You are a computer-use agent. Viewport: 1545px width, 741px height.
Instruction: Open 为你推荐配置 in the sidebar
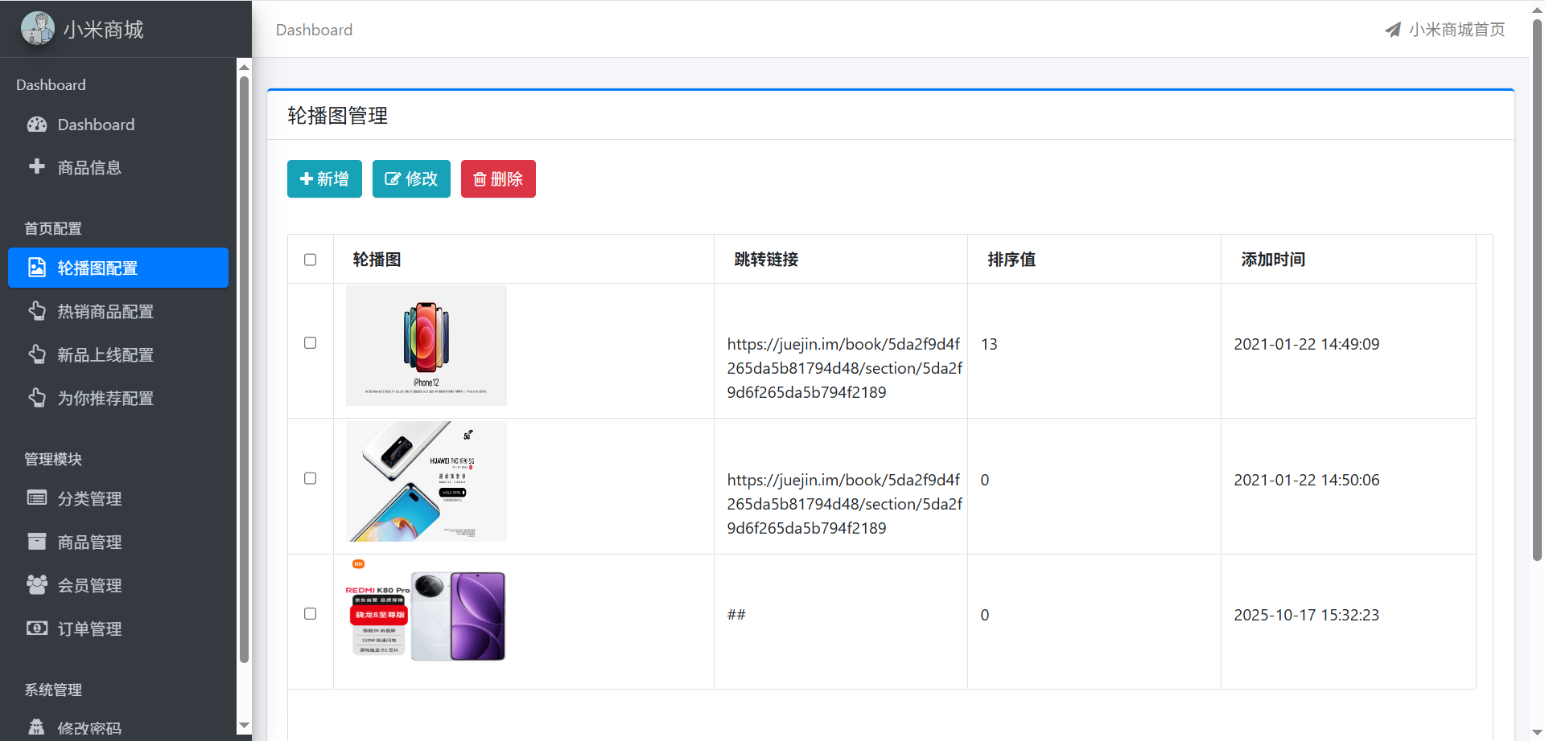pyautogui.click(x=118, y=398)
